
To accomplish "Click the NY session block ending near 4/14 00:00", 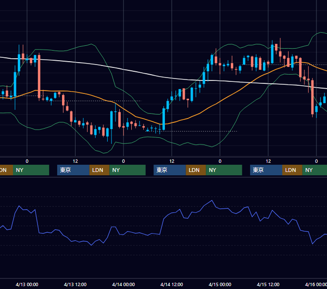I will (127, 170).
